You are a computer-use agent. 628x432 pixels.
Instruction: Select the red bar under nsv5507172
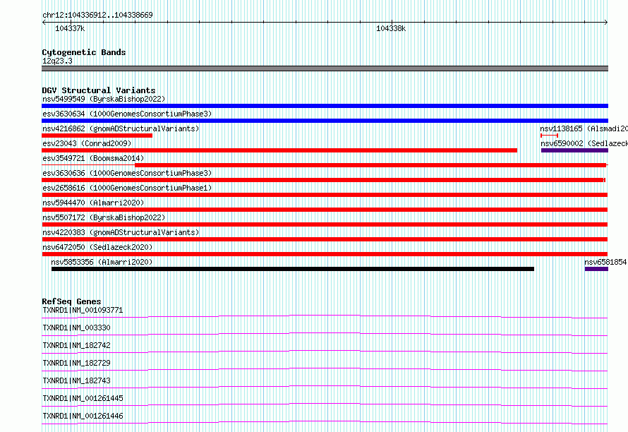coord(325,224)
